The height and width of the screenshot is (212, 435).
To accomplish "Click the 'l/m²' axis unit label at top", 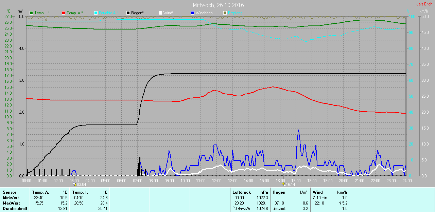I will (20, 11).
